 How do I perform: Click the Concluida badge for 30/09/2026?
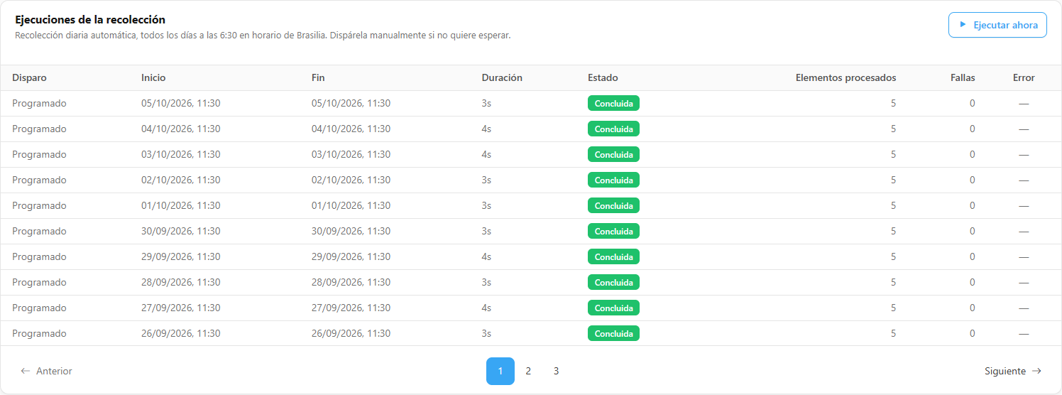[x=613, y=231]
